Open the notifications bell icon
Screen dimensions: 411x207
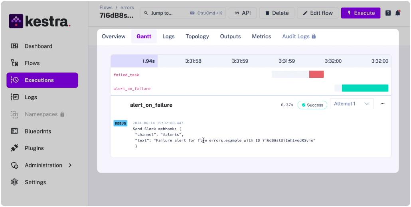click(397, 13)
